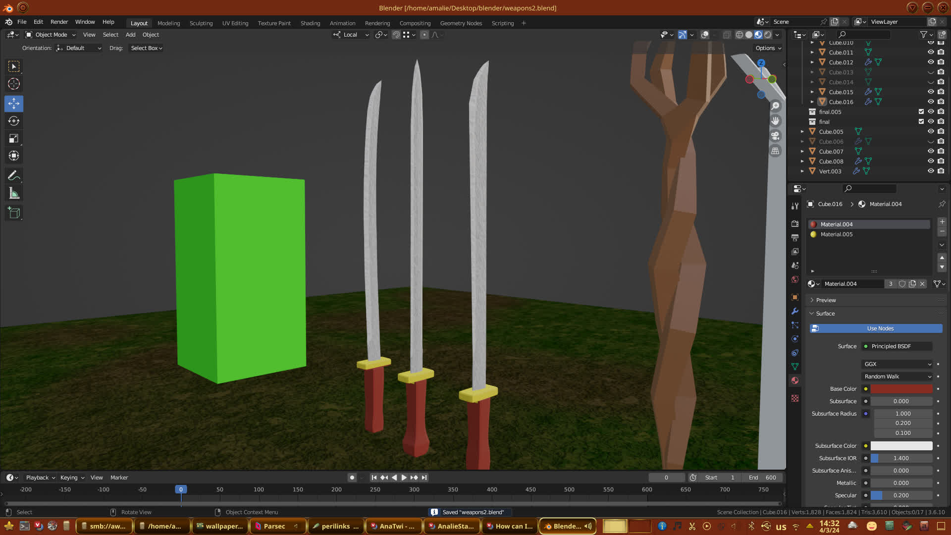This screenshot has height=535, width=951.
Task: Open the Modifier properties wrench tab
Action: [x=795, y=311]
